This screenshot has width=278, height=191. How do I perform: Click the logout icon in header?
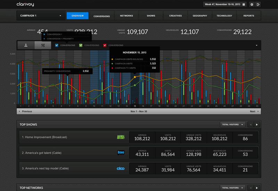click(x=257, y=5)
